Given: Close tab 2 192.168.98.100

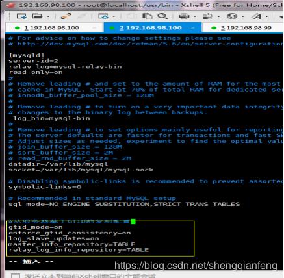Looking at the screenshot, I should coord(192,28).
